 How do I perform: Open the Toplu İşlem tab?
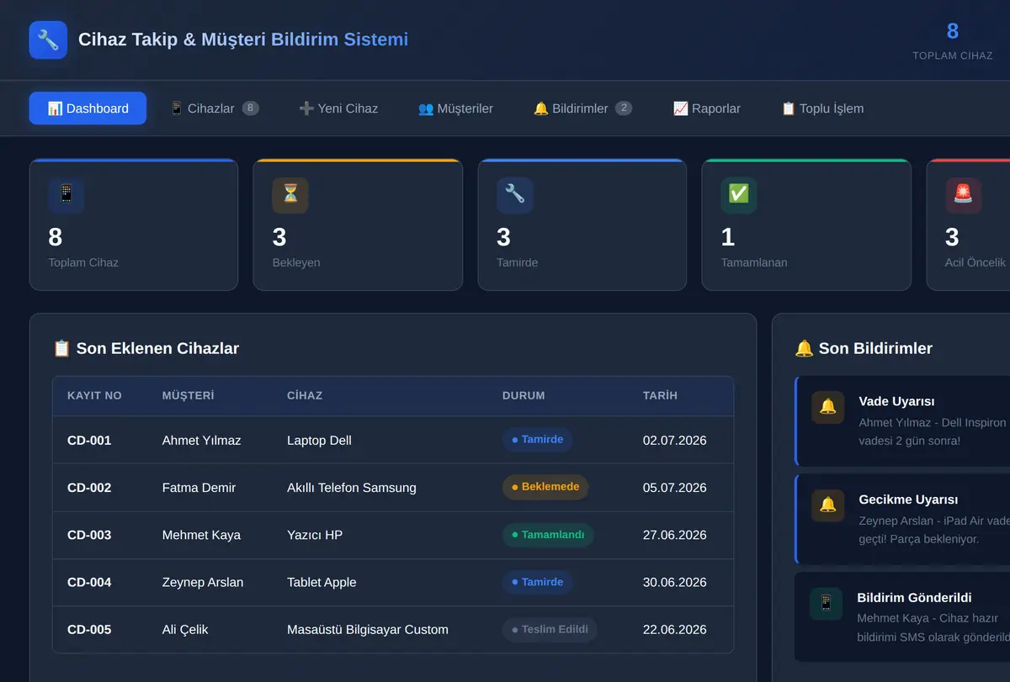(x=822, y=108)
